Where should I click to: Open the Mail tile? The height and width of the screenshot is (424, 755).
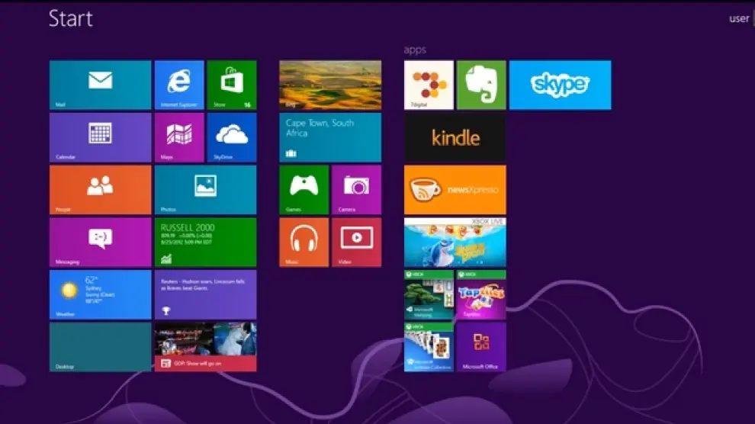[x=100, y=85]
